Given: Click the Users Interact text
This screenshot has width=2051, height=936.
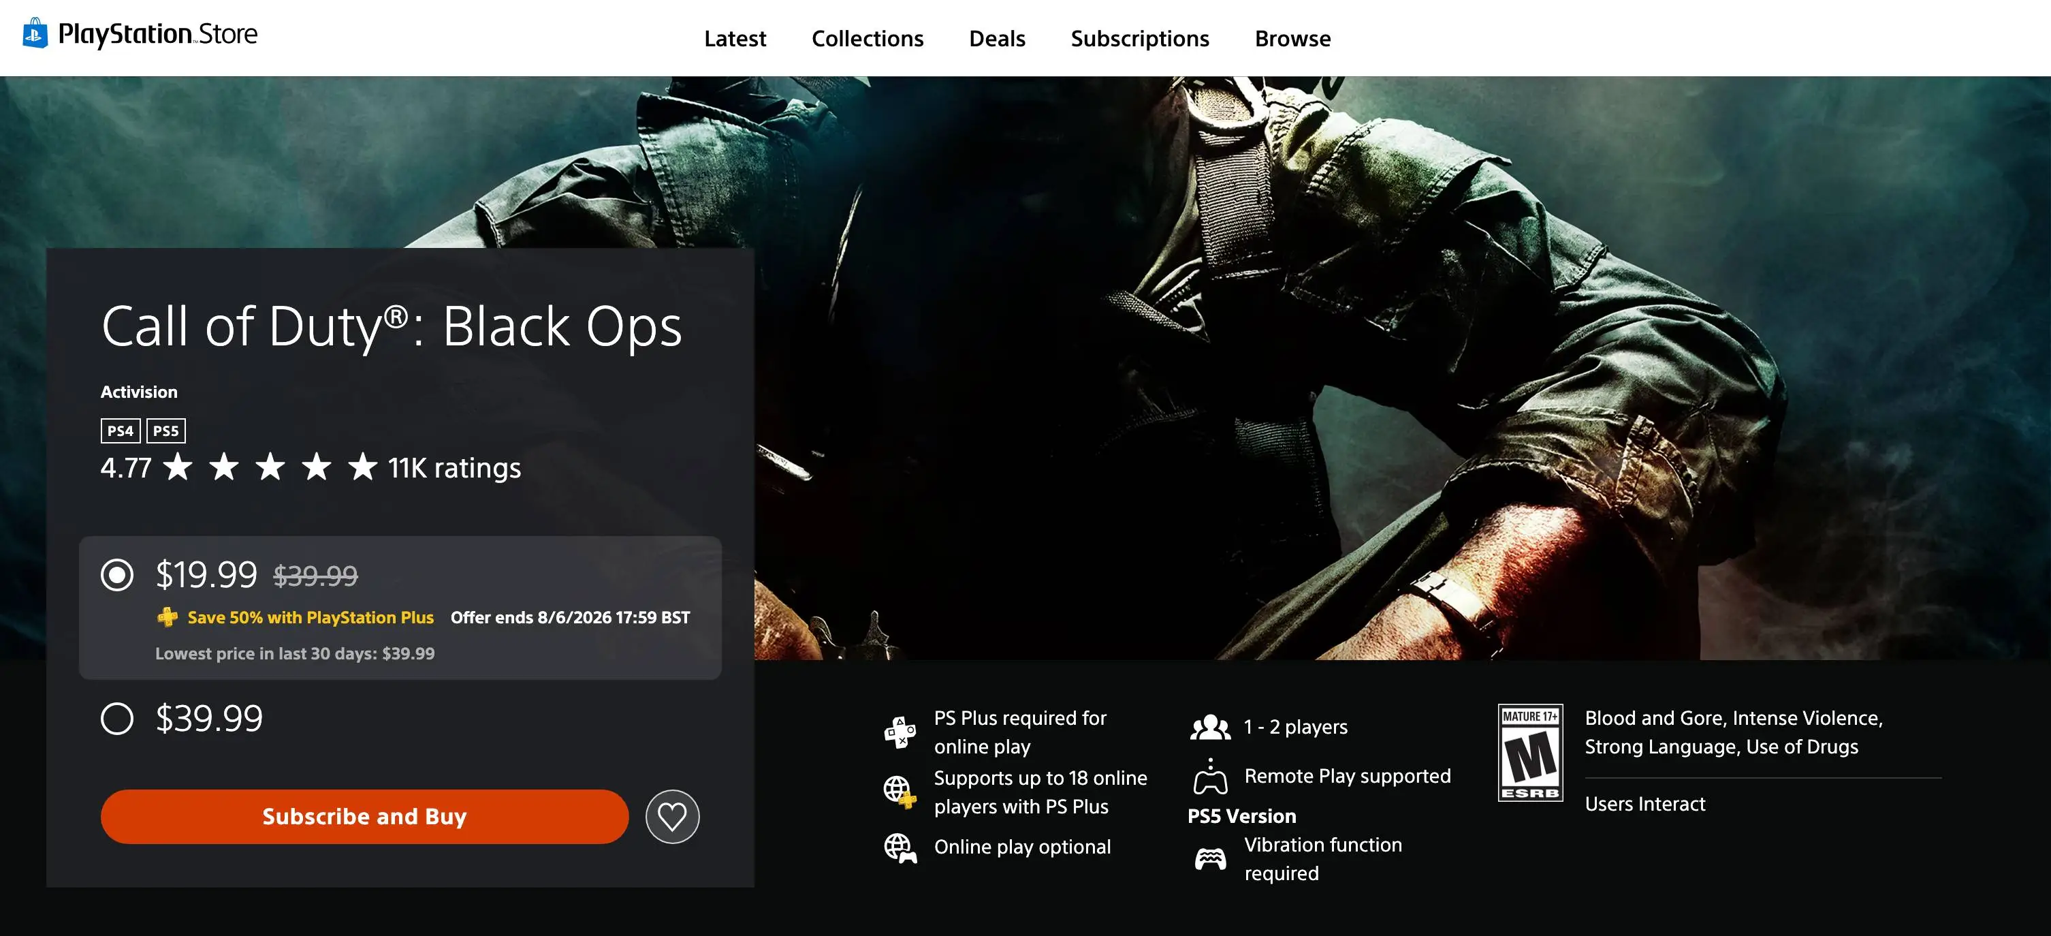Looking at the screenshot, I should point(1644,804).
